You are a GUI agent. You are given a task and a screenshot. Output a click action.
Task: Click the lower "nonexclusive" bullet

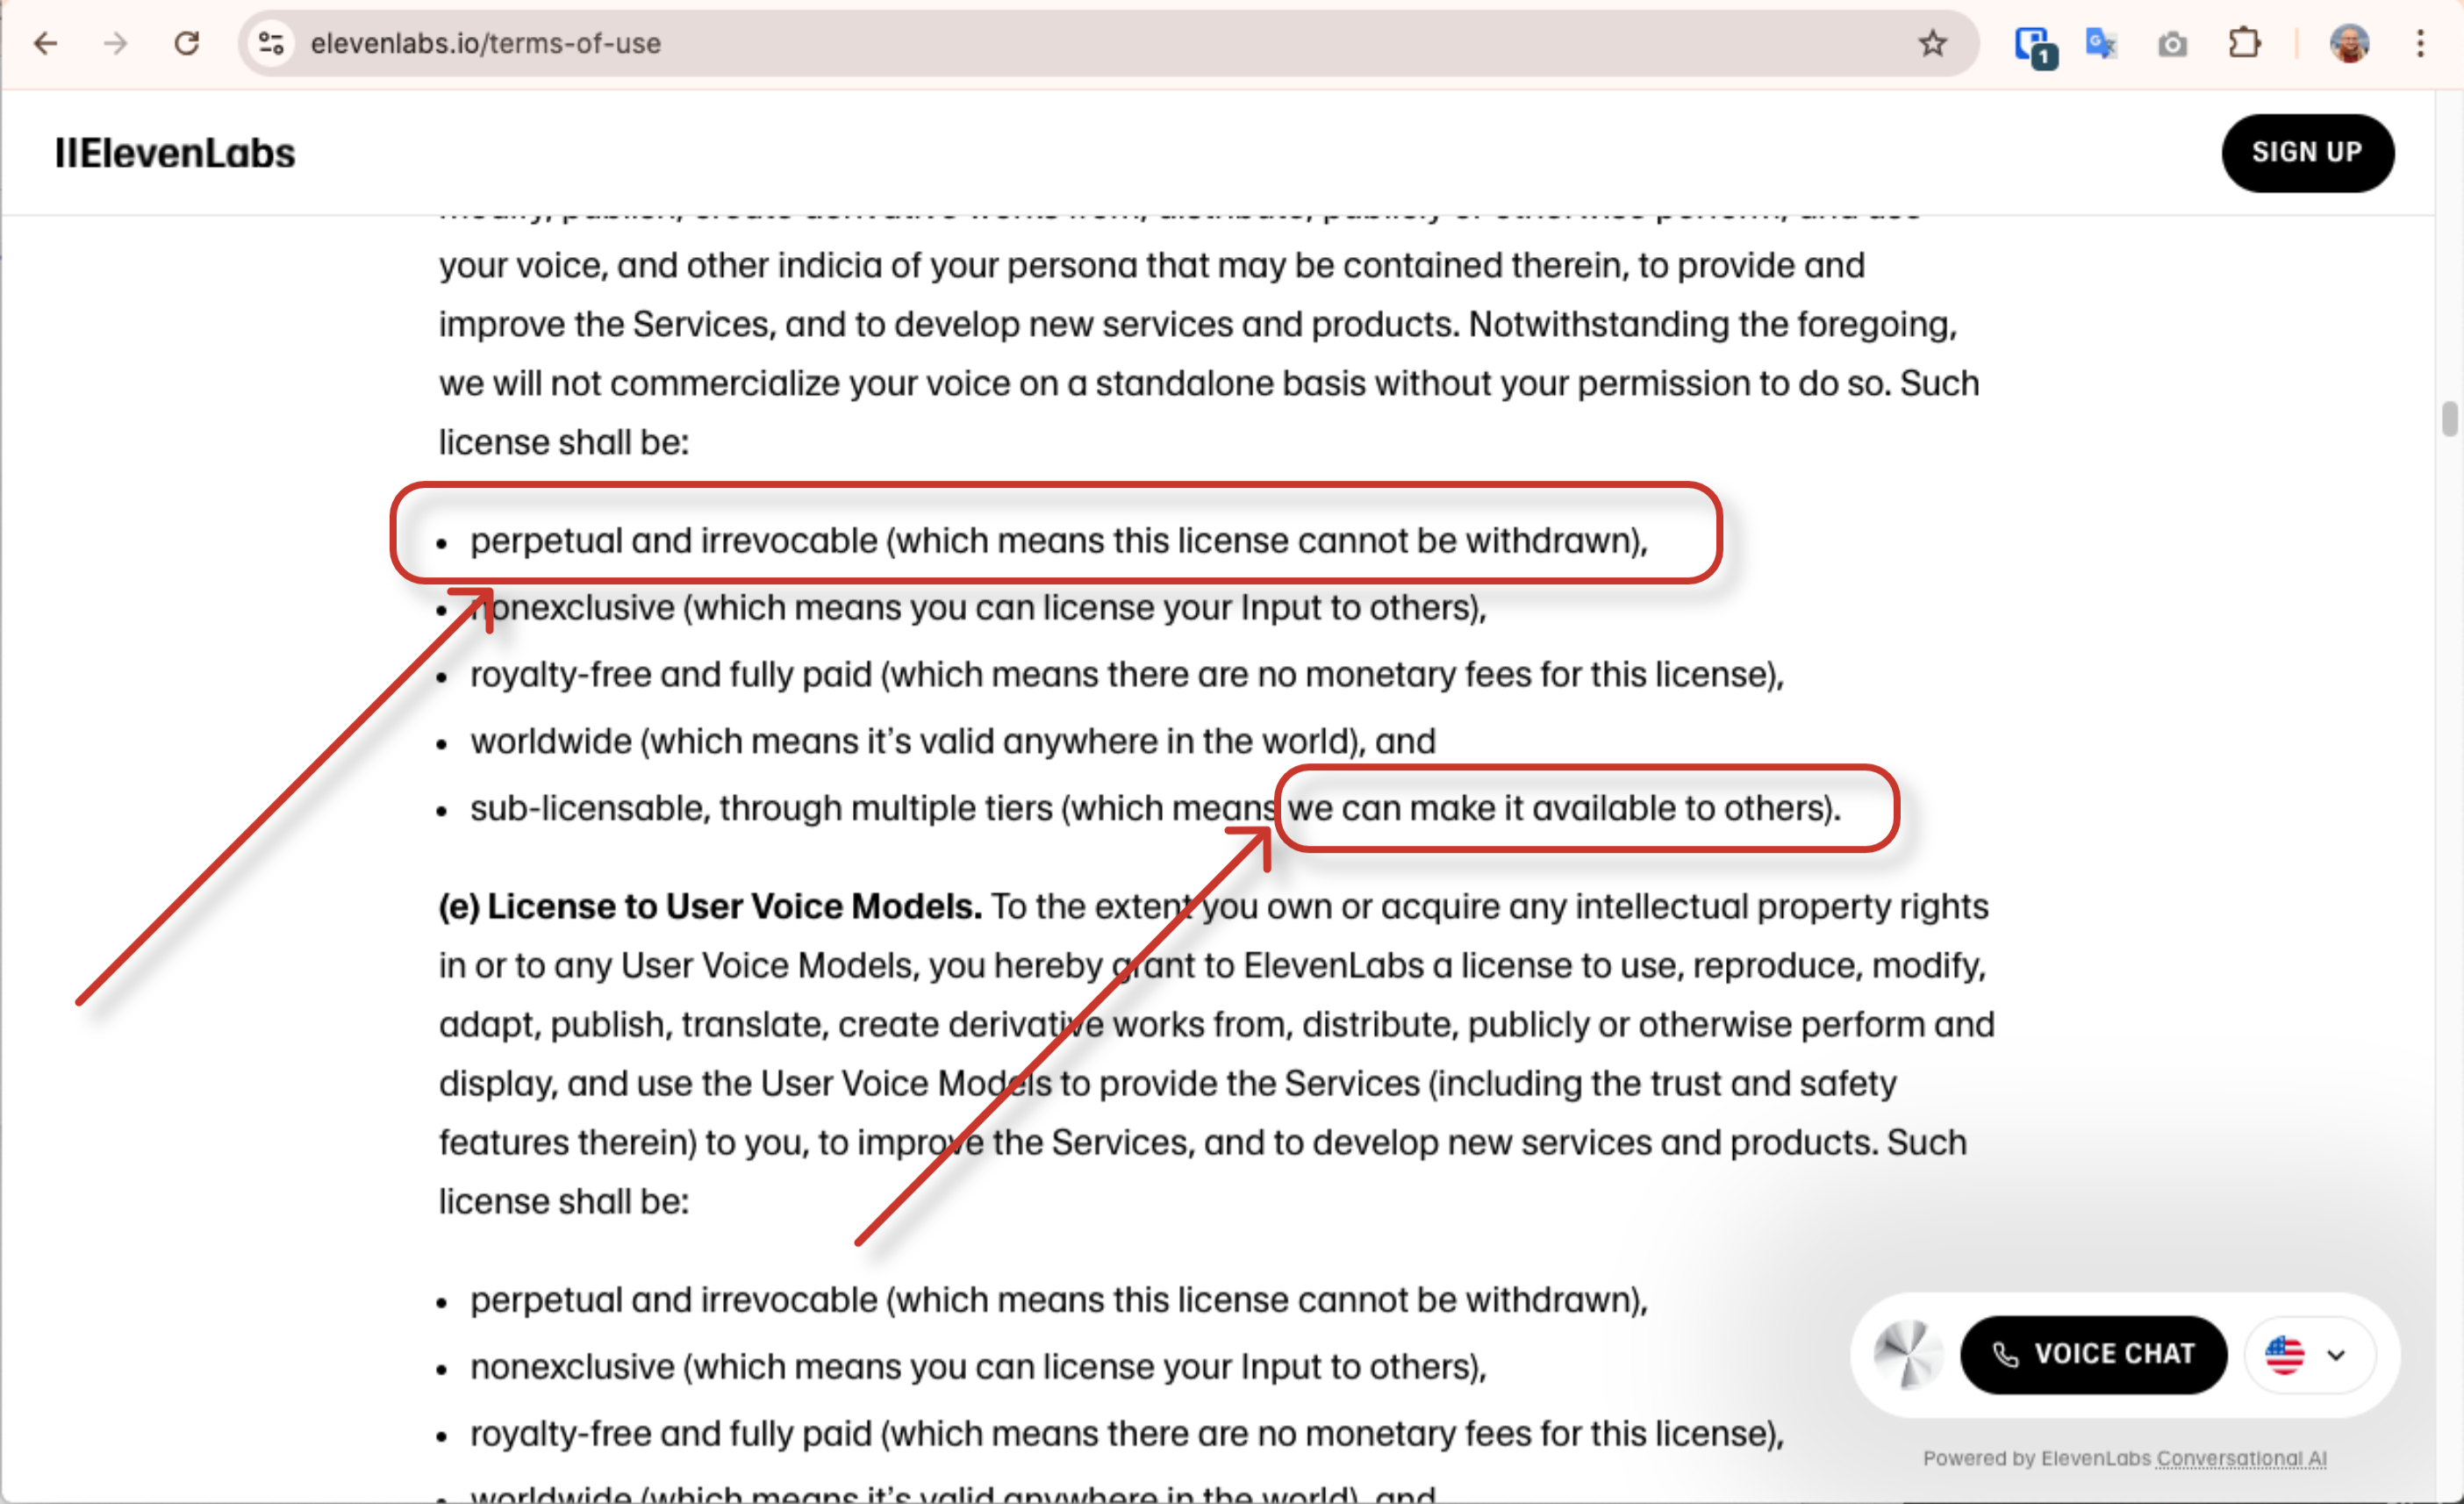click(978, 1367)
